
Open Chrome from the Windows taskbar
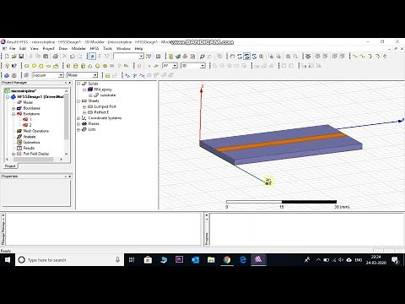click(227, 259)
